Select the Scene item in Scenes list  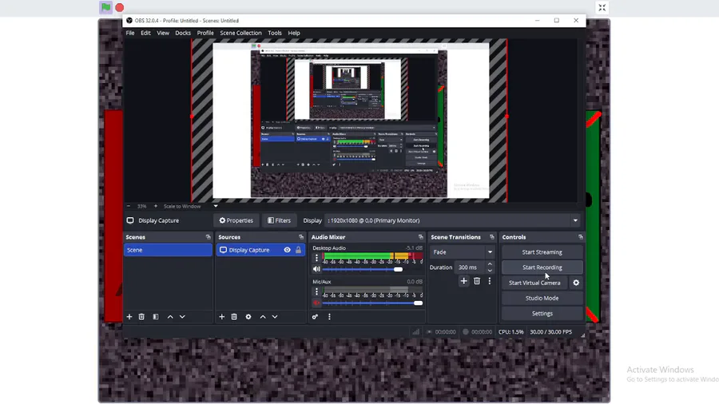[168, 250]
